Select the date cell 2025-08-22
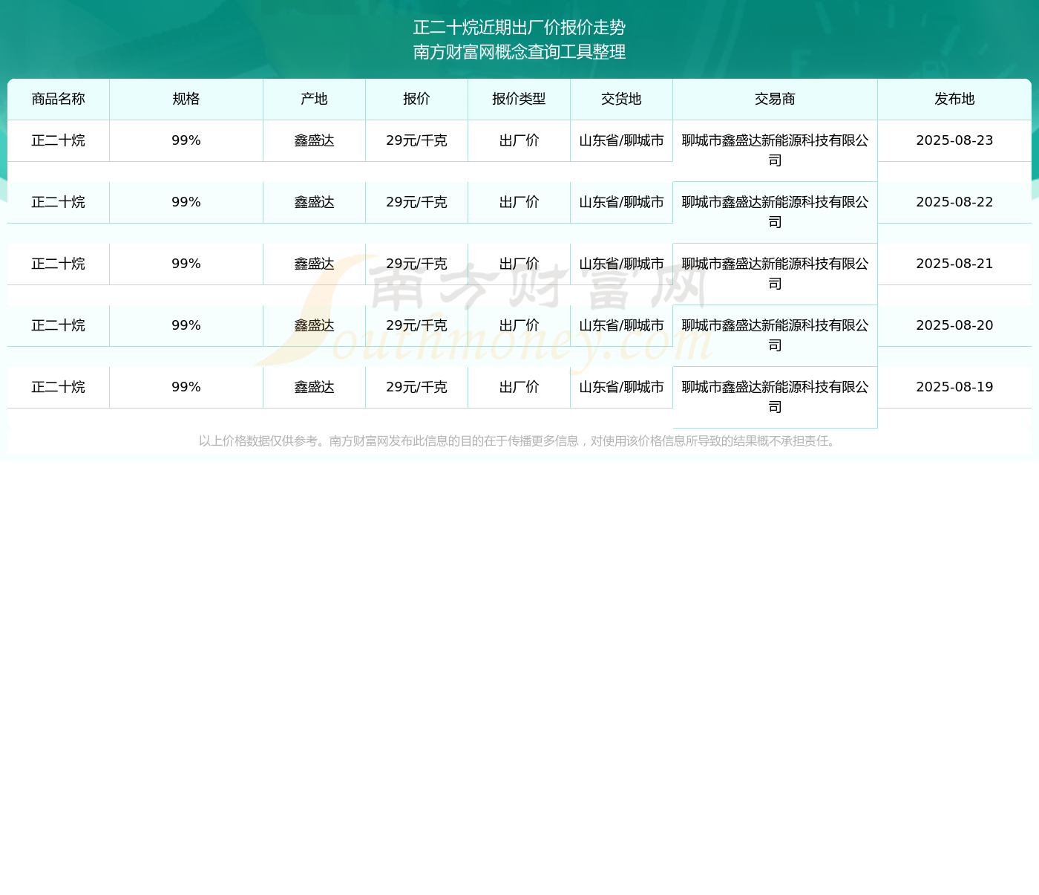1039x895 pixels. tap(954, 202)
